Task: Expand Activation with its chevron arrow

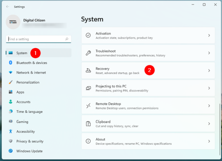Action: [209, 35]
